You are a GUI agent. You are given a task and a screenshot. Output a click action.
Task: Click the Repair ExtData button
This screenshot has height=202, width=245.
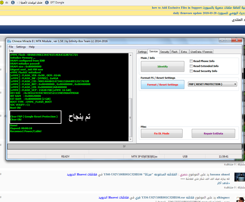tap(213, 134)
